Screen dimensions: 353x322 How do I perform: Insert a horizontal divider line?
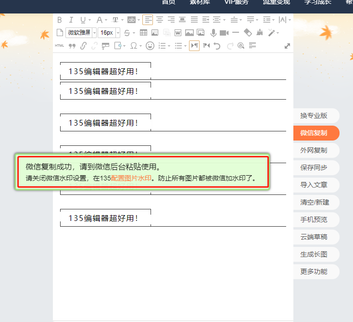pyautogui.click(x=236, y=33)
